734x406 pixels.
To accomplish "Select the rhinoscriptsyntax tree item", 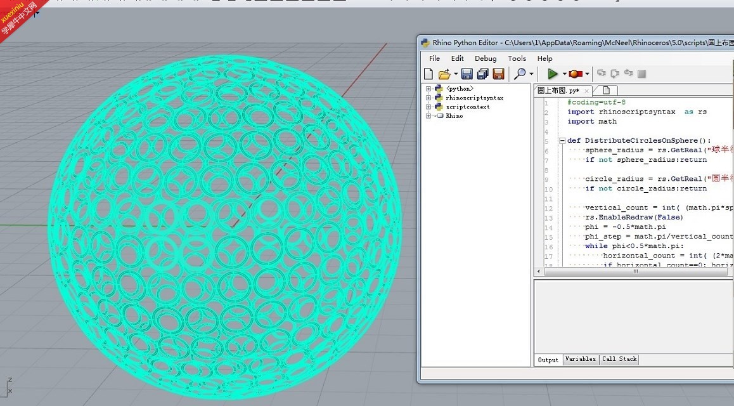I will 475,98.
